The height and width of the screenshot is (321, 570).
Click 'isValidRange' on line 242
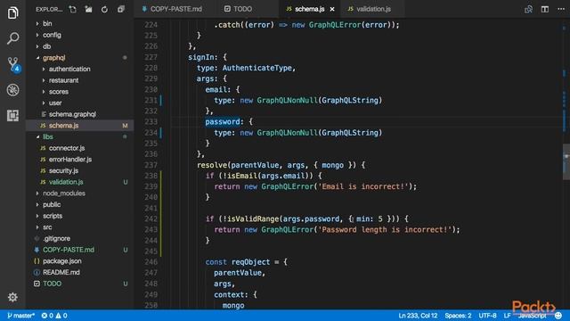click(253, 218)
